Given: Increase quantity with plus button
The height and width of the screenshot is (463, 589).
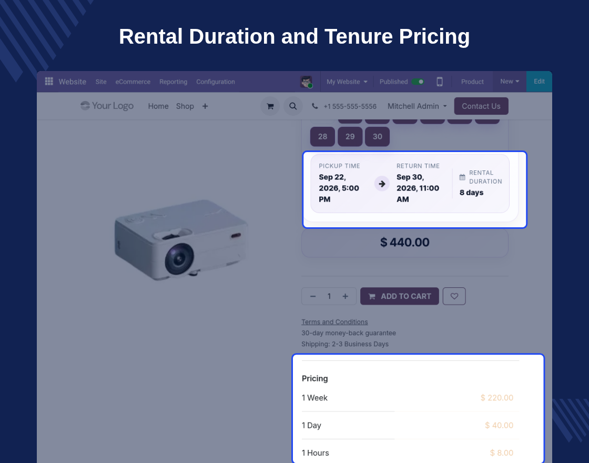Looking at the screenshot, I should [345, 297].
